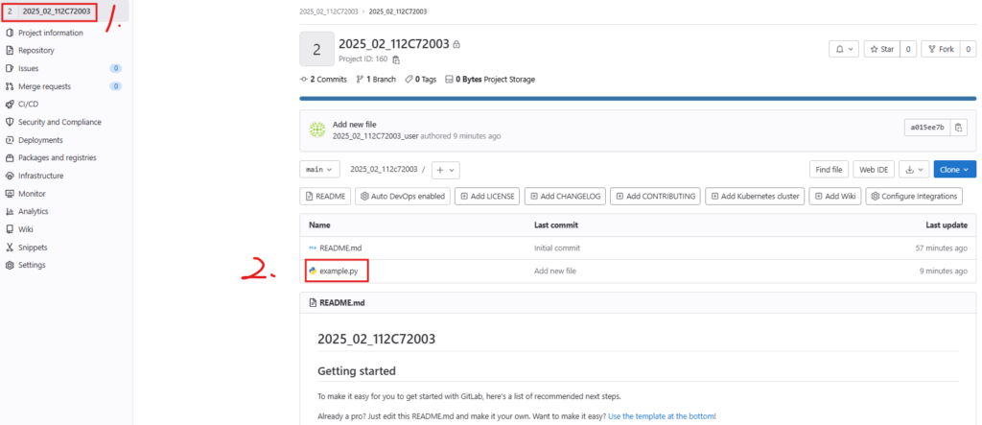
Task: Open Repository in the sidebar menu
Action: tap(36, 50)
